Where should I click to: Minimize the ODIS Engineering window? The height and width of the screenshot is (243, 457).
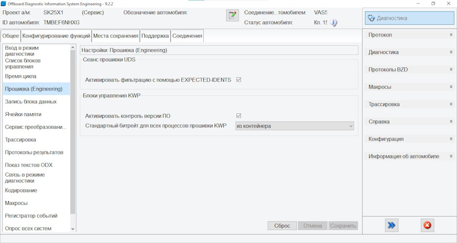pos(418,4)
